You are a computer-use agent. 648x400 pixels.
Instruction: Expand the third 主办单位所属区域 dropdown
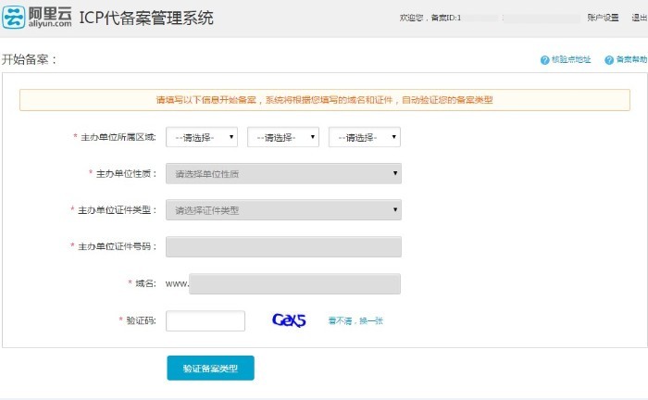365,137
